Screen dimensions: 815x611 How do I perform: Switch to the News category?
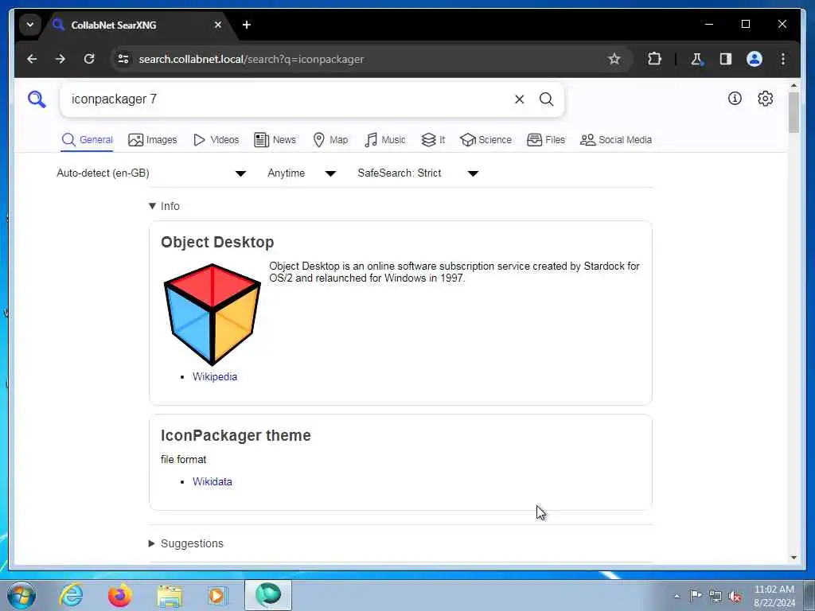(275, 140)
